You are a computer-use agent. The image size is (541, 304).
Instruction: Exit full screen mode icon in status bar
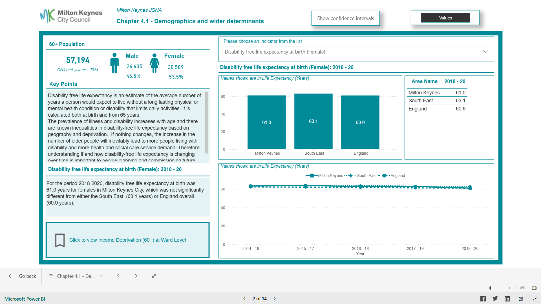(534, 299)
